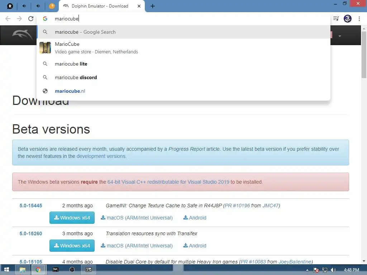Go back using the browser back arrow

point(8,19)
